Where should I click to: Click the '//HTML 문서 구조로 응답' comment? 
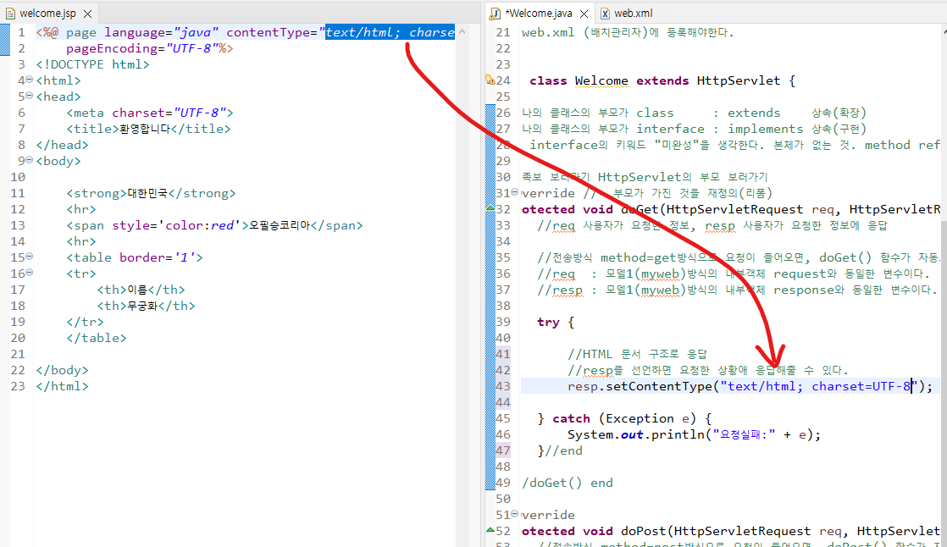pyautogui.click(x=637, y=355)
